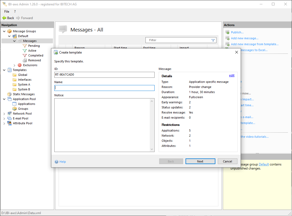Open the File menu
This screenshot has width=292, height=216.
[x=7, y=12]
